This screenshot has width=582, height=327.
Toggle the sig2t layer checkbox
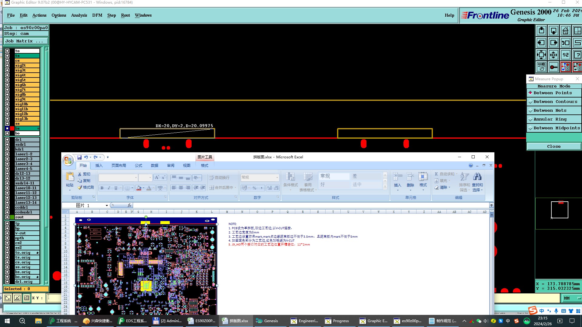[7, 65]
